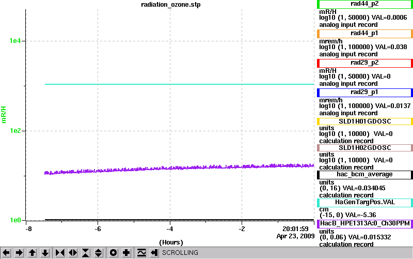Screen dimensions: 413x259
Task: Click the (Hours) x-axis caption
Action: pos(171,242)
